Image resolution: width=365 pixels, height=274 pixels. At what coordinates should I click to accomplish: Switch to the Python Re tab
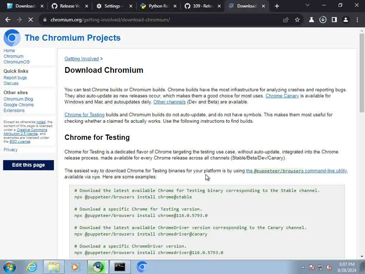(x=155, y=6)
